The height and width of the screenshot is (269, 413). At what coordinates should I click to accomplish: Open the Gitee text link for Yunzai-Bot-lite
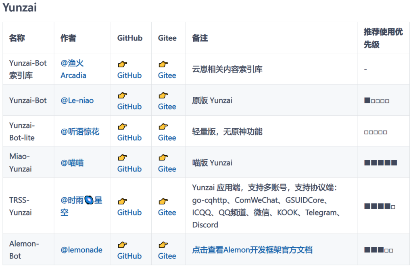pyautogui.click(x=167, y=138)
